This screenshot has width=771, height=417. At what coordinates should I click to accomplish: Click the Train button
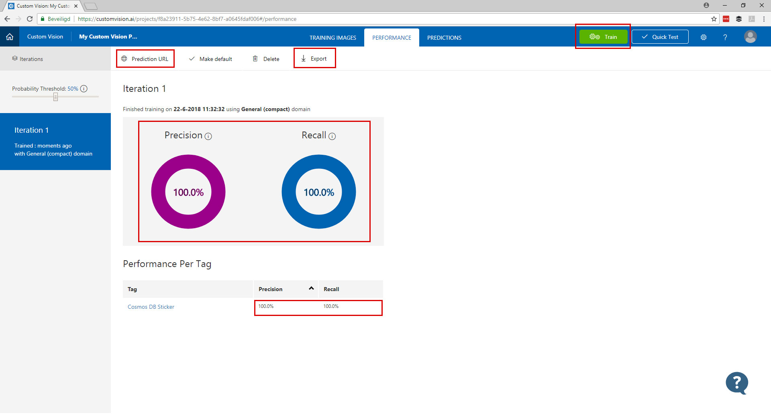point(603,37)
